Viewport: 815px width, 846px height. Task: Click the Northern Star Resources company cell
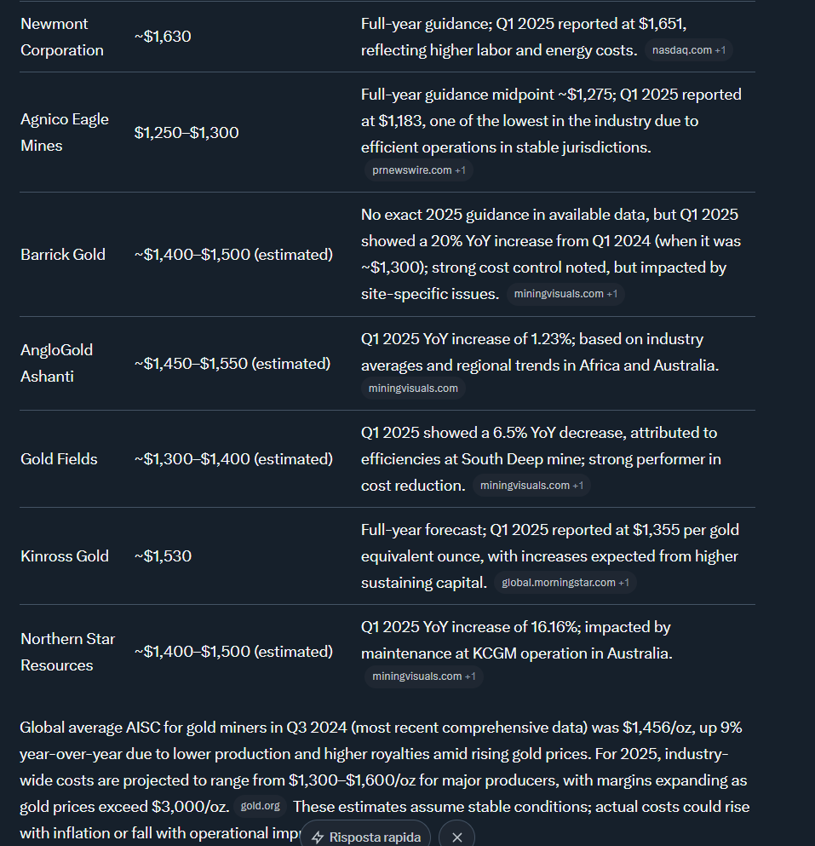67,652
